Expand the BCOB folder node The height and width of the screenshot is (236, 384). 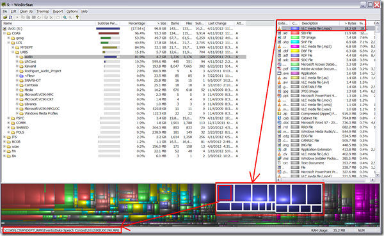(4, 142)
